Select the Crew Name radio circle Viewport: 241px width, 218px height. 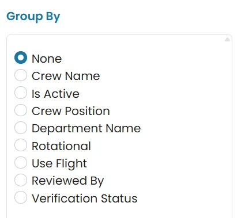tap(21, 75)
